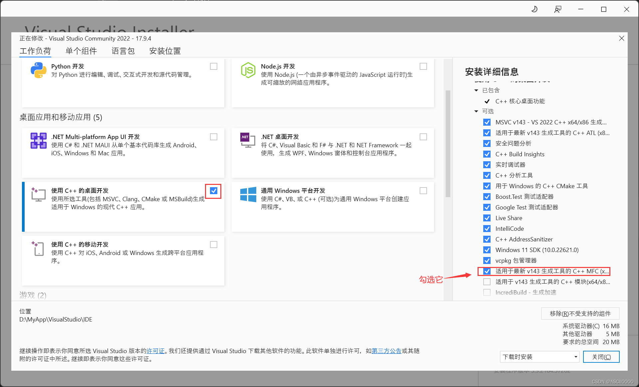This screenshot has width=639, height=387.
Task: Uncheck IntelliCode option
Action: 487,229
